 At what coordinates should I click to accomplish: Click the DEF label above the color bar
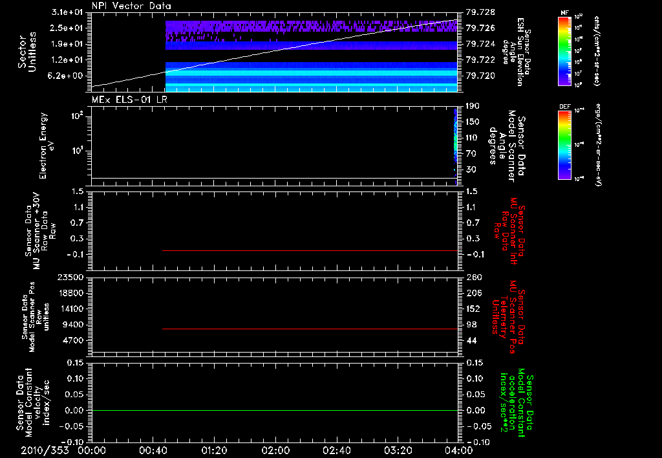(565, 107)
